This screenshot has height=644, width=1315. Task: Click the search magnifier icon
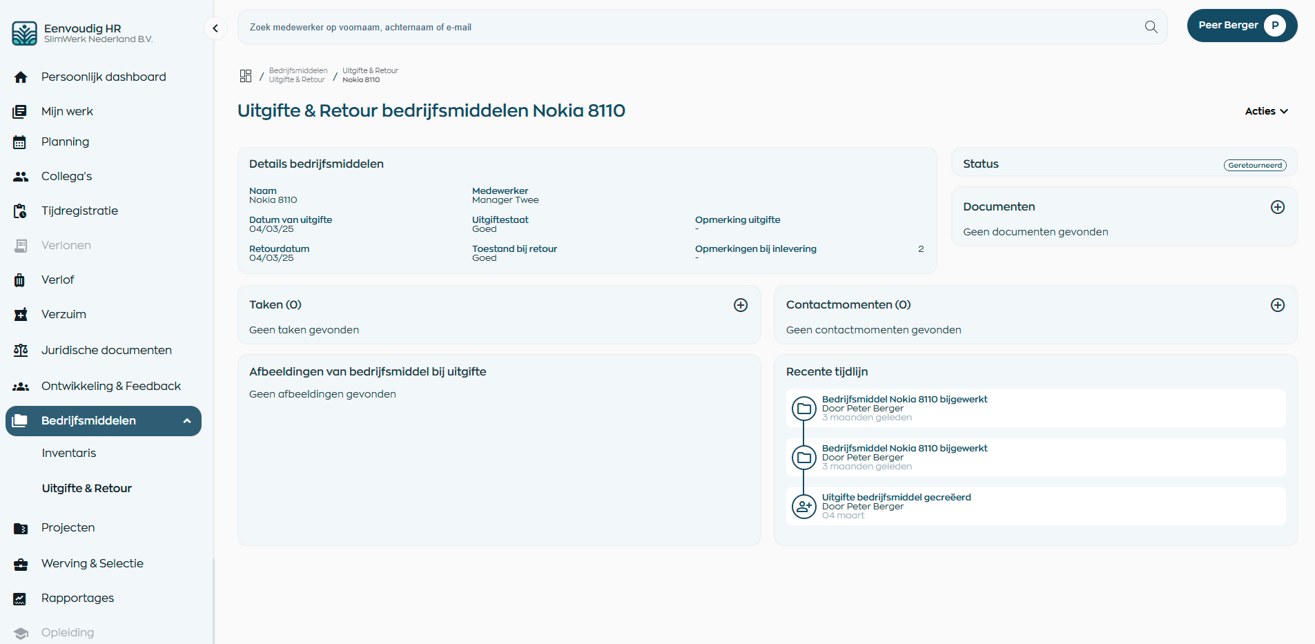1151,27
